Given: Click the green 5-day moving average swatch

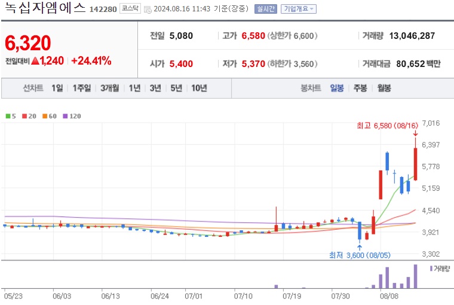Looking at the screenshot, I should (8, 116).
